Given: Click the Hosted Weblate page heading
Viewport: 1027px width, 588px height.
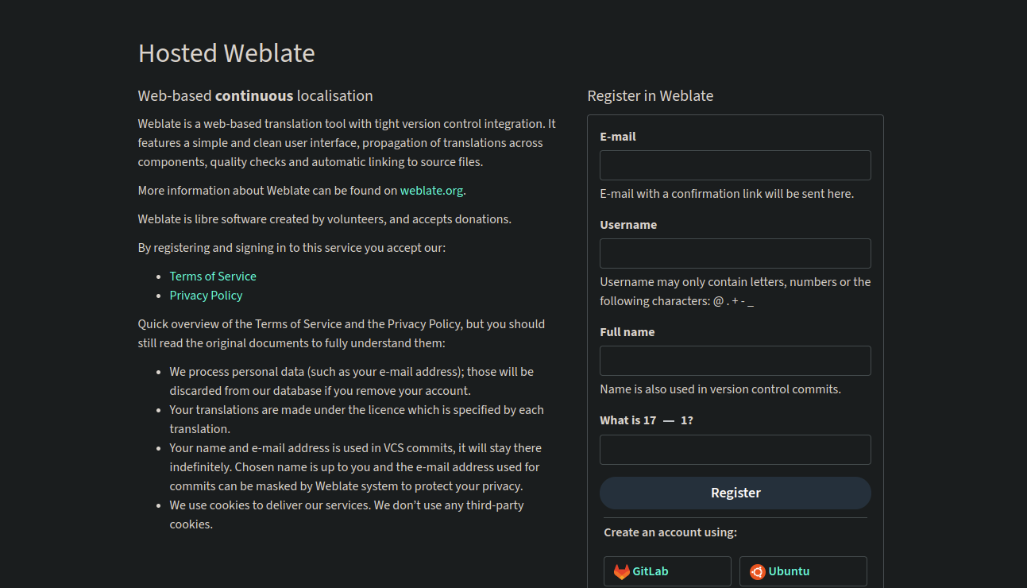Looking at the screenshot, I should [x=226, y=53].
